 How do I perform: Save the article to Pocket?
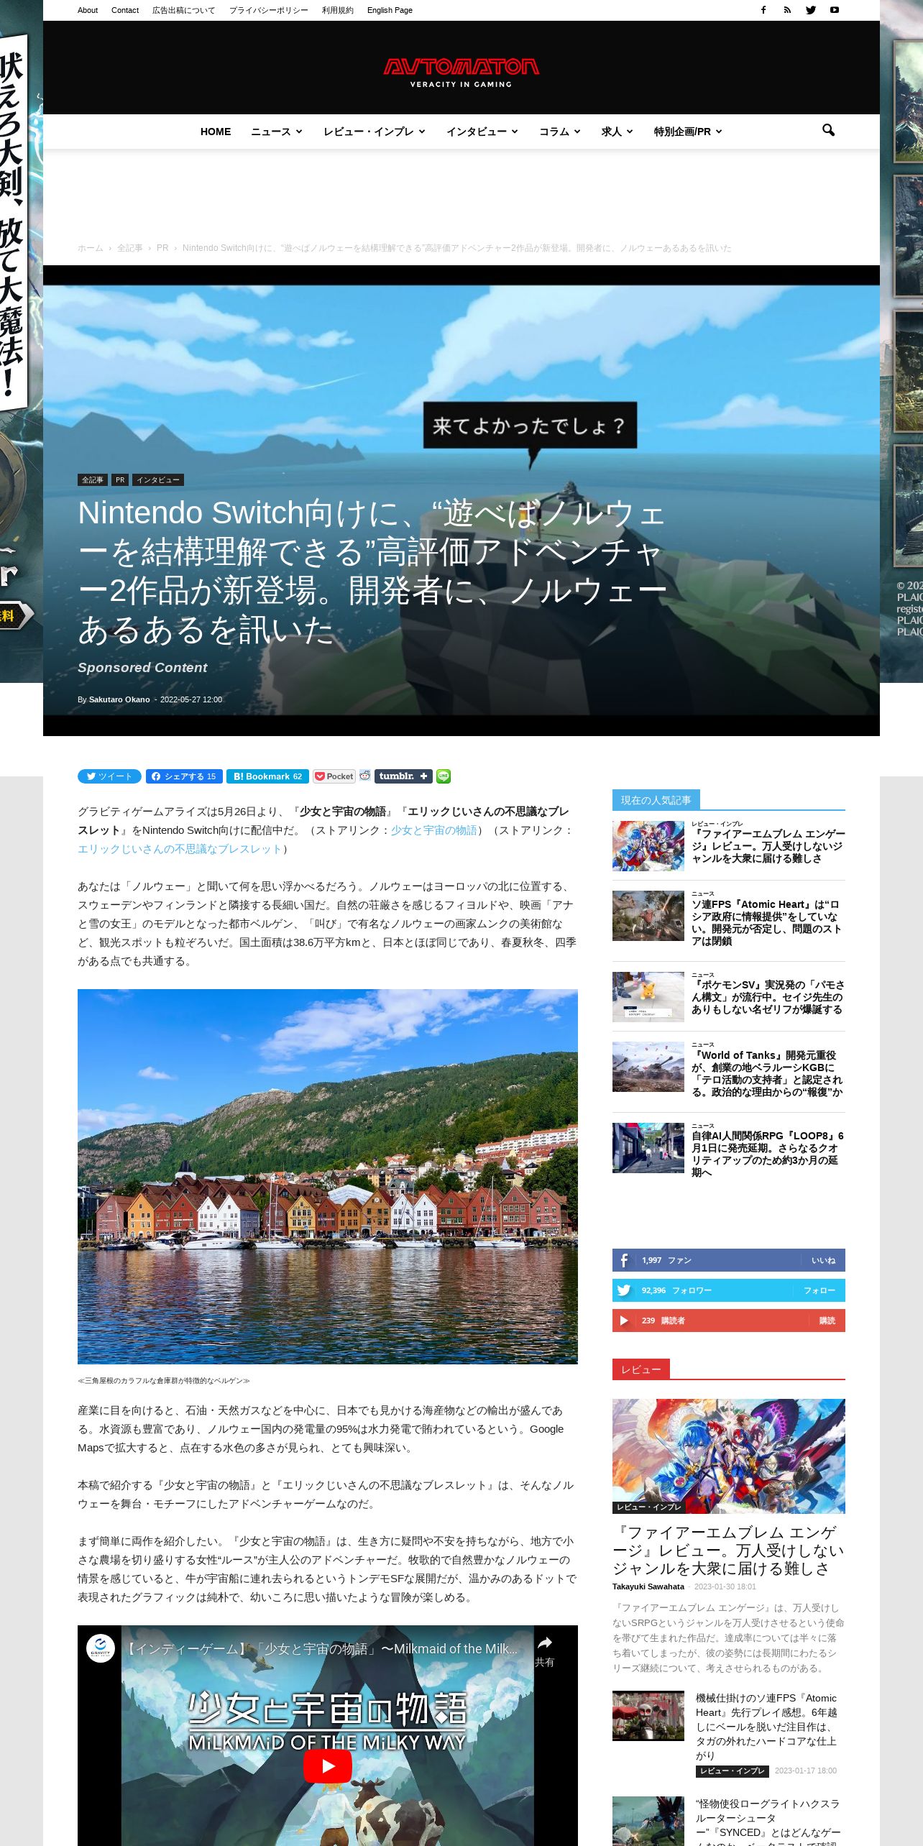click(x=334, y=776)
